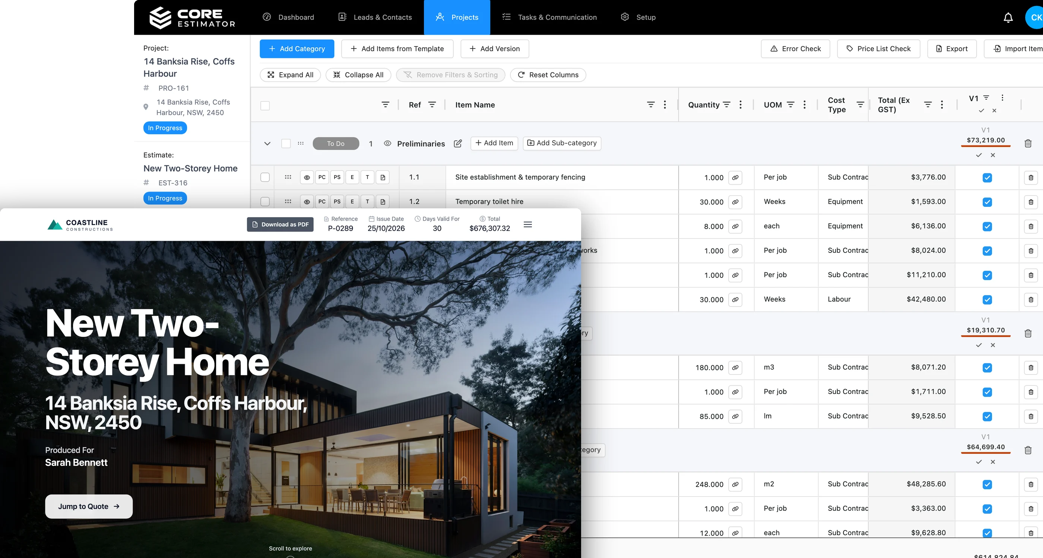Select the Preliminaries category checkbox
Viewport: 1043px width, 558px height.
click(286, 144)
